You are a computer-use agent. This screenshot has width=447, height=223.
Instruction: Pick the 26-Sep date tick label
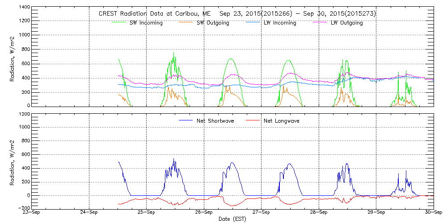pyautogui.click(x=204, y=212)
